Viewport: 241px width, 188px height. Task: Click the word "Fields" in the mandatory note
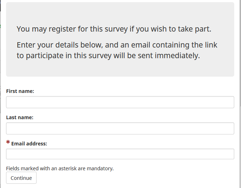coord(13,168)
